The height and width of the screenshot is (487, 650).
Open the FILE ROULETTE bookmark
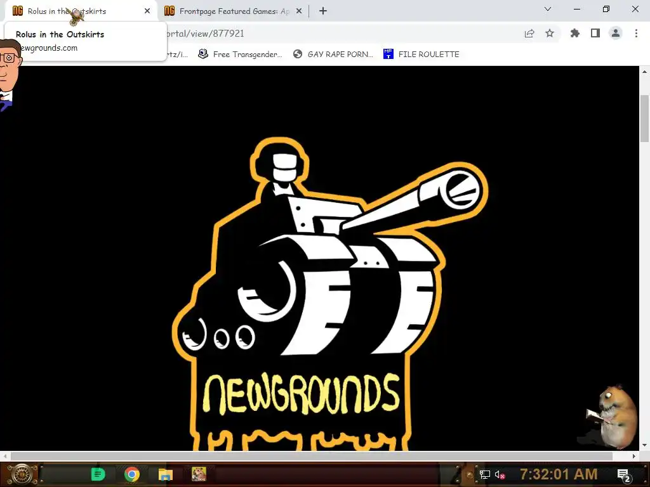421,55
